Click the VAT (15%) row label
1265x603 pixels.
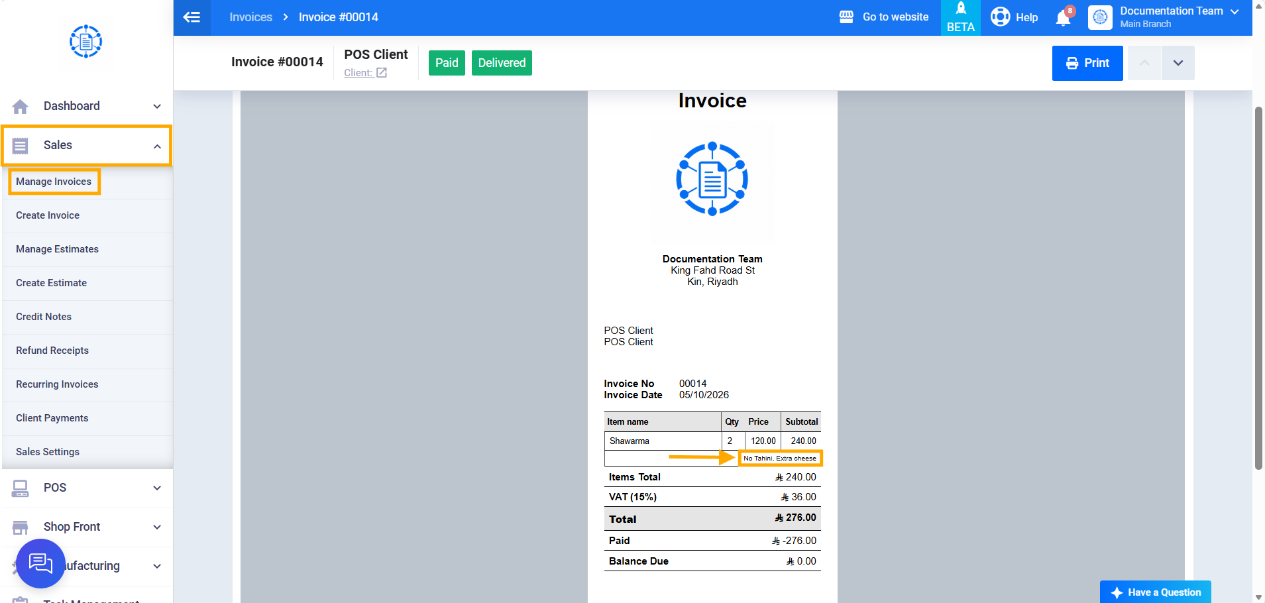coord(633,497)
